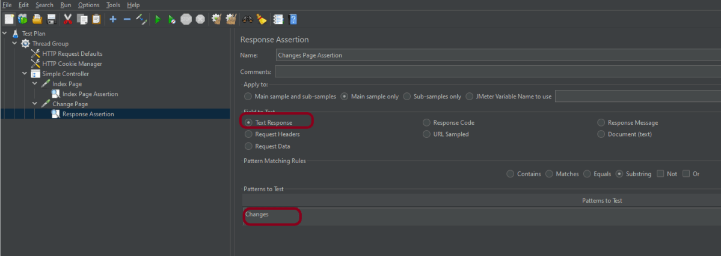Click the Cut scissors toolbar icon
This screenshot has height=256, width=721.
67,19
